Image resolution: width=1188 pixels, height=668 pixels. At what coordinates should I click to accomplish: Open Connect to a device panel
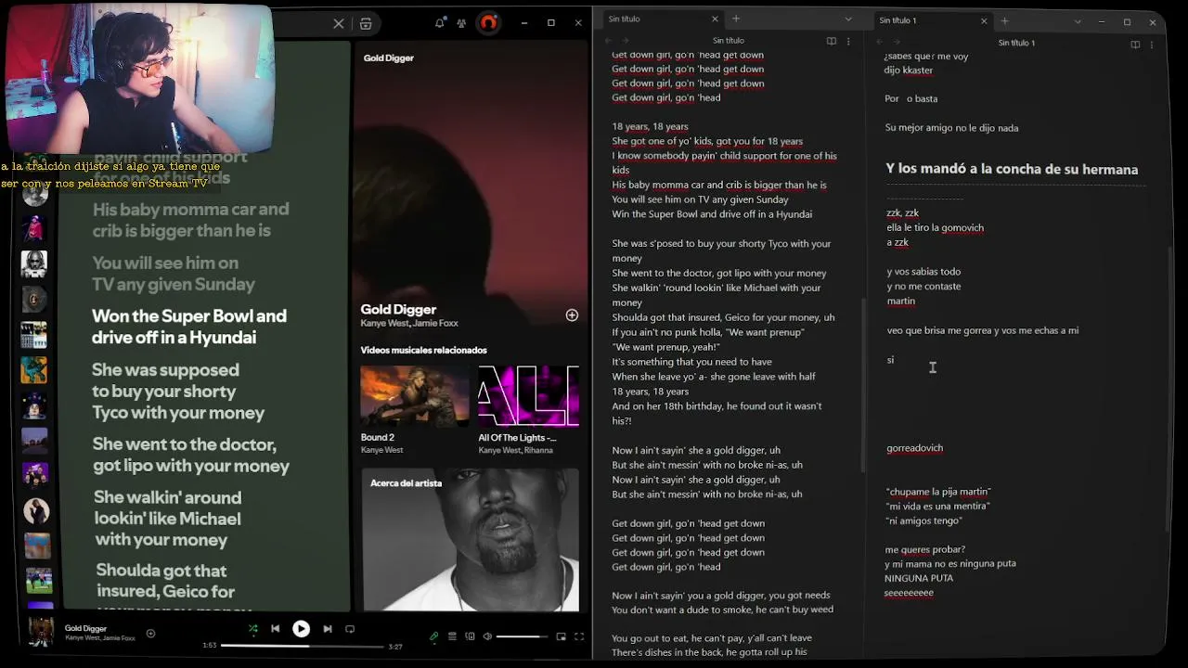[470, 636]
